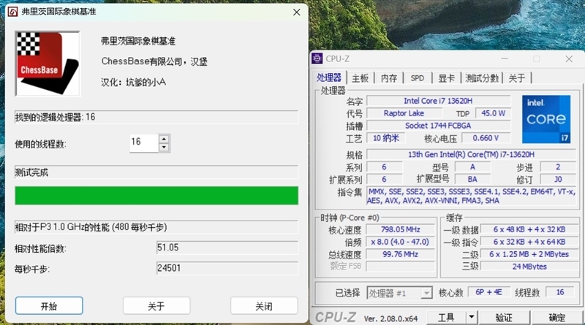
Task: Click the instruction set list field
Action: click(x=471, y=196)
